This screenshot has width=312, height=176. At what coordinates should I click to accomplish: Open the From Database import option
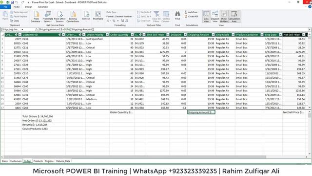point(36,16)
